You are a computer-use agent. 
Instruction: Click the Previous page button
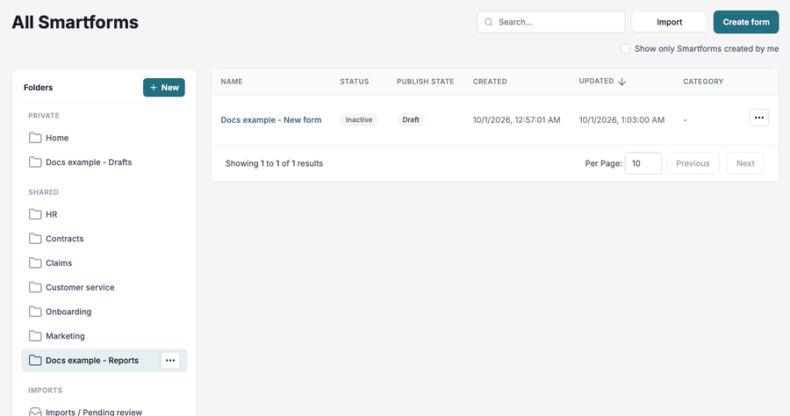pyautogui.click(x=693, y=163)
